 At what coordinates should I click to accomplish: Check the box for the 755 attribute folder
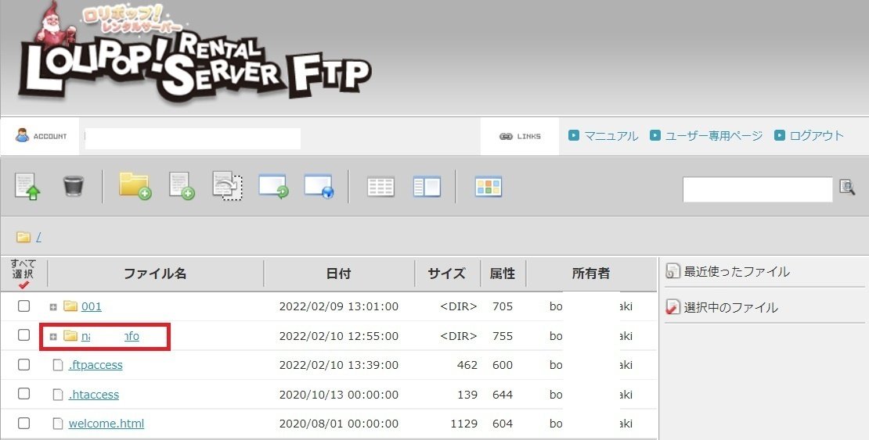[23, 334]
